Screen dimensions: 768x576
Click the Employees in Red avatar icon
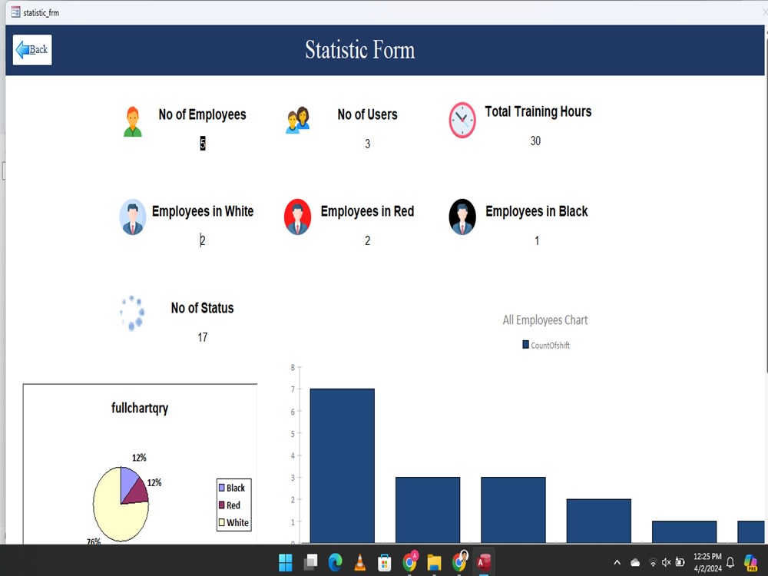(297, 217)
